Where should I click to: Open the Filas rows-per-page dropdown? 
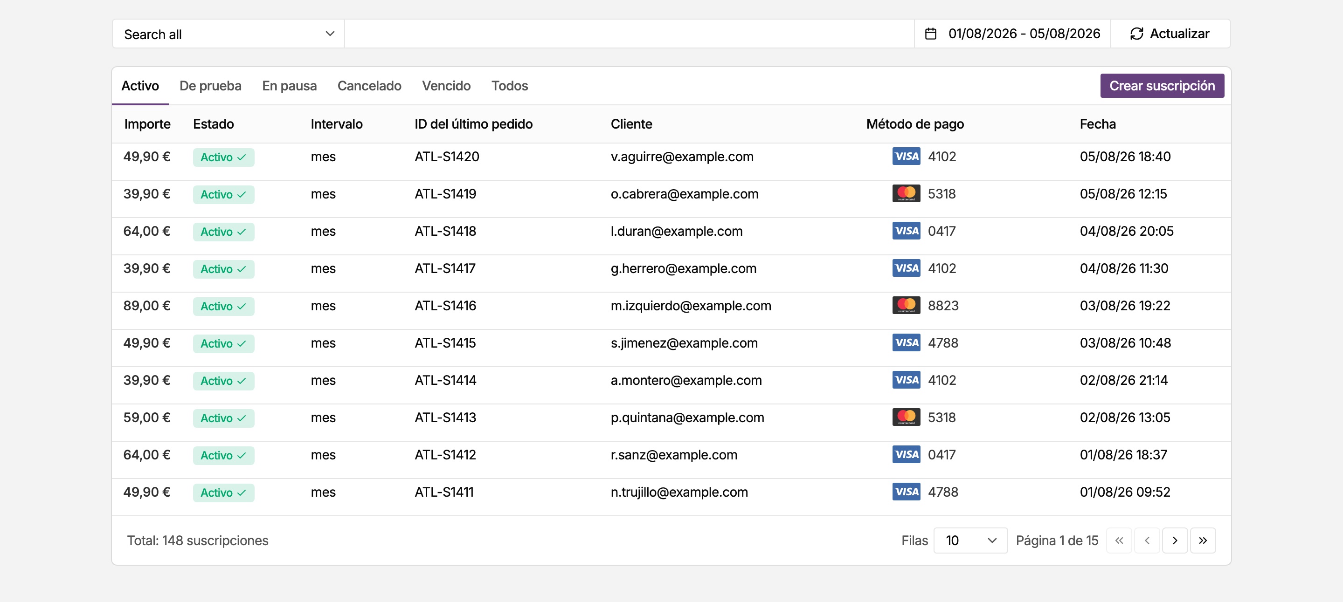pyautogui.click(x=970, y=540)
